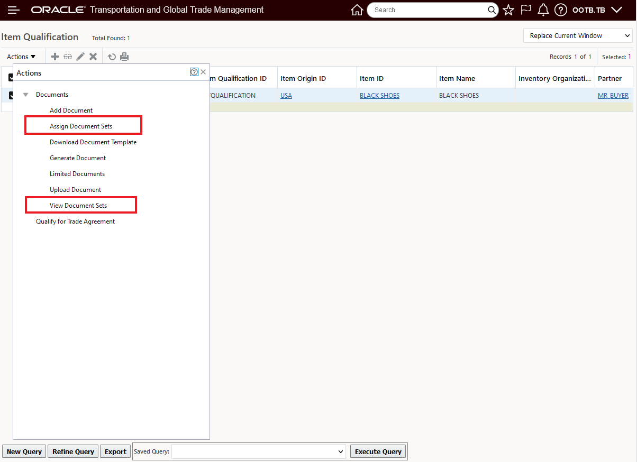Sort by Item ID column header
The image size is (637, 462).
click(x=371, y=78)
